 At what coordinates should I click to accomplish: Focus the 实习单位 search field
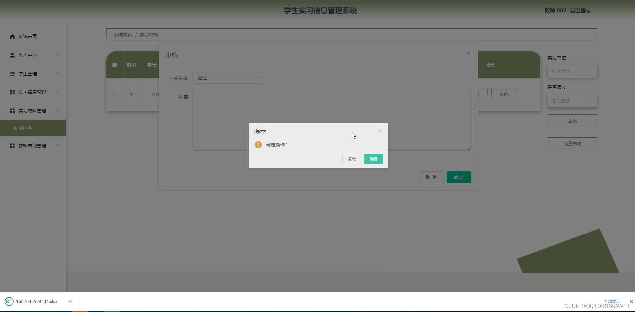(572, 71)
